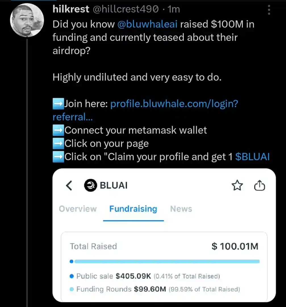
Task: Tap the 1m tweet timestamp
Action: [x=174, y=9]
